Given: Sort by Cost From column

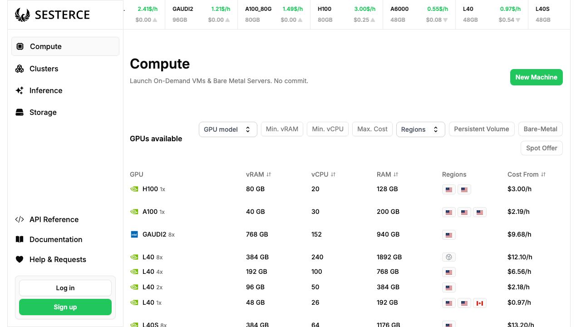Looking at the screenshot, I should pyautogui.click(x=527, y=174).
